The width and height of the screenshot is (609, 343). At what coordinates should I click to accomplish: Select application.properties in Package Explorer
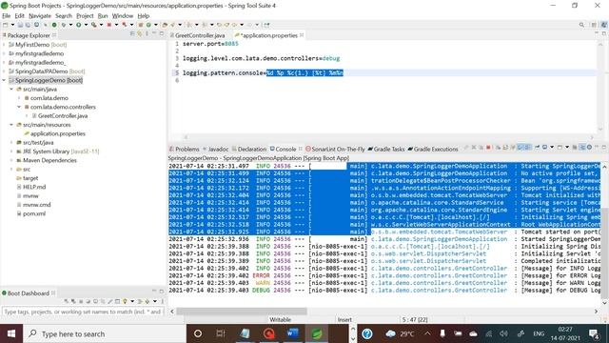tap(57, 133)
